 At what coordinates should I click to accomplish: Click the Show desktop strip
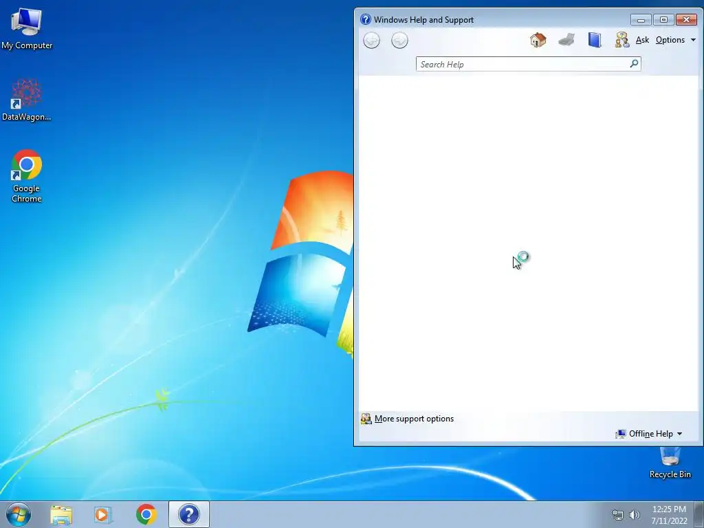point(699,514)
